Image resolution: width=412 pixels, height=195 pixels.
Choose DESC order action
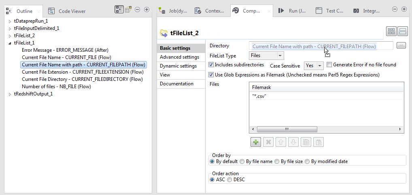click(x=229, y=180)
